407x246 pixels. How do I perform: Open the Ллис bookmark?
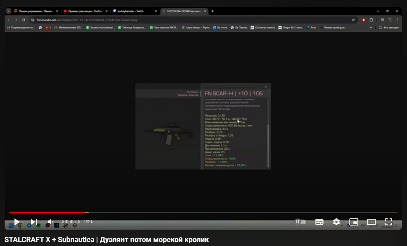pos(311,28)
